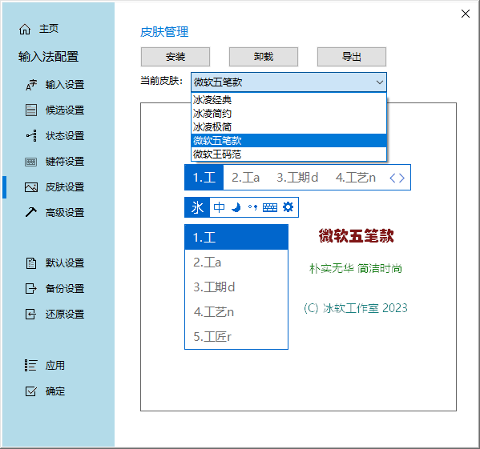This screenshot has height=449, width=480.
Task: Click the 确定 confirm checkmark item
Action: click(45, 391)
